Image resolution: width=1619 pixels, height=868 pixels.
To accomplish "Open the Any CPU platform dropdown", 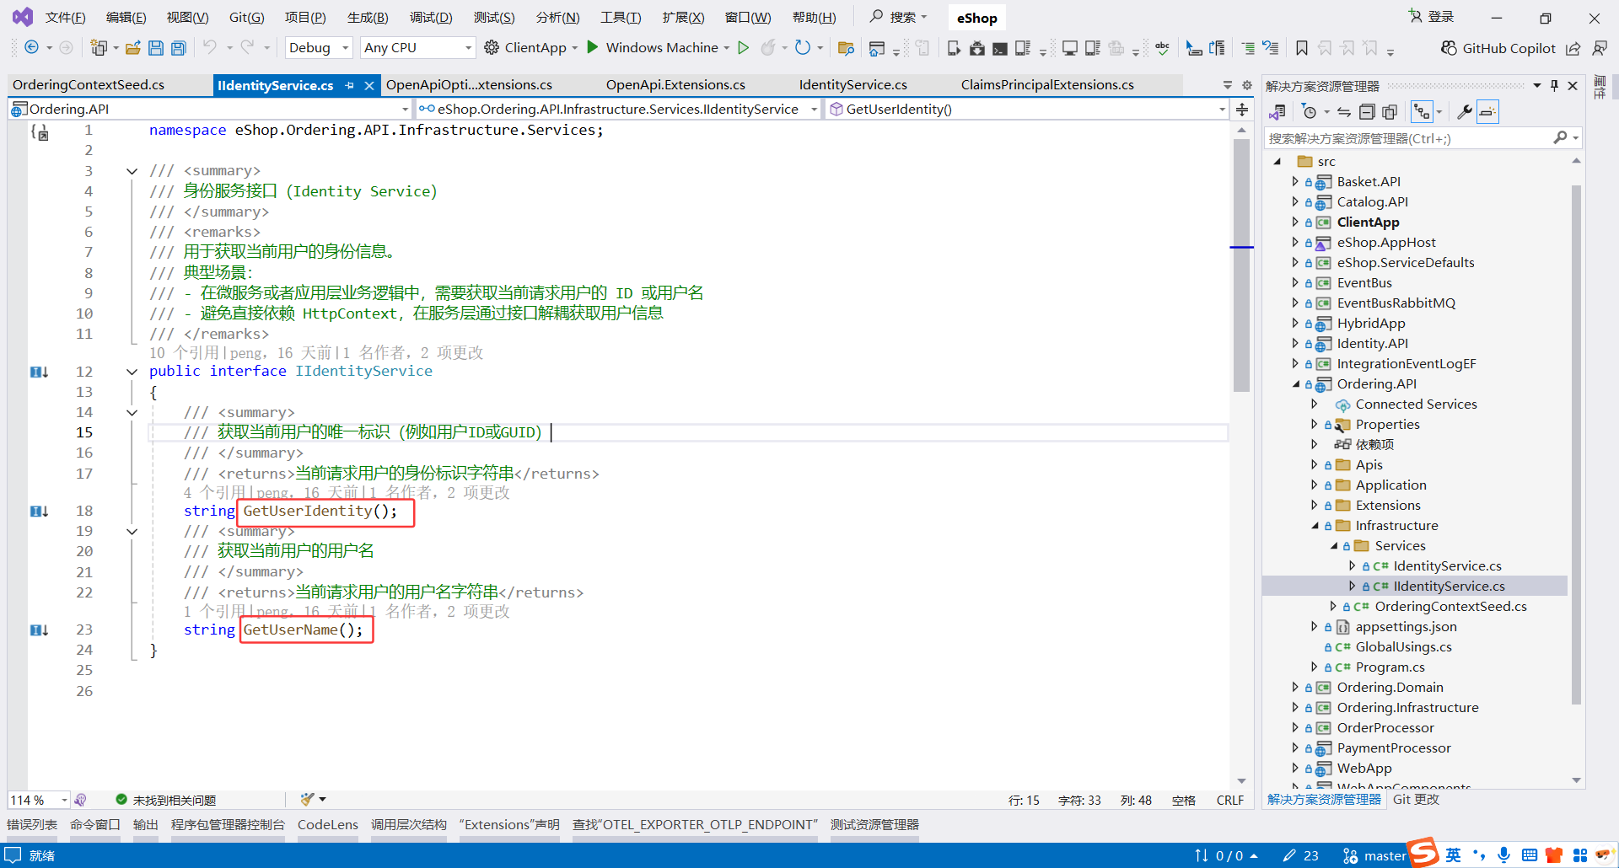I will pyautogui.click(x=417, y=48).
